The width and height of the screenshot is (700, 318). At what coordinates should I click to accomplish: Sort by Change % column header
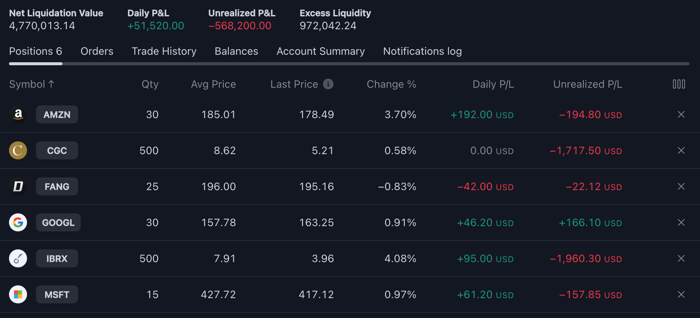(391, 84)
